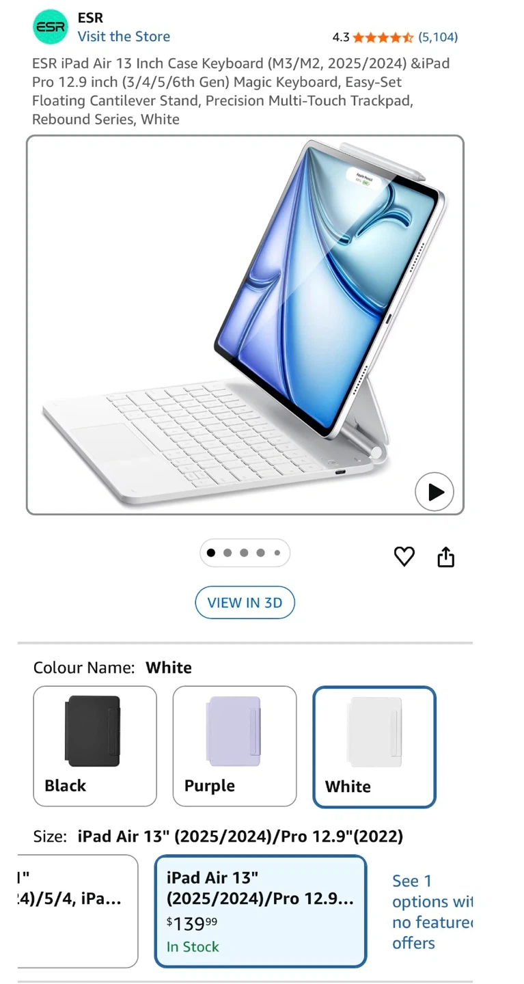Choose the partially visible size option ending /5/4, iPa...

pyautogui.click(x=77, y=912)
